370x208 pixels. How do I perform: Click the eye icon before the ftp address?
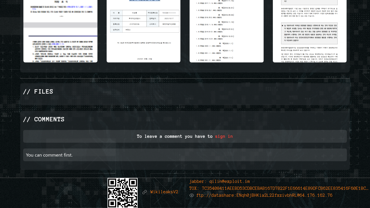(192, 196)
